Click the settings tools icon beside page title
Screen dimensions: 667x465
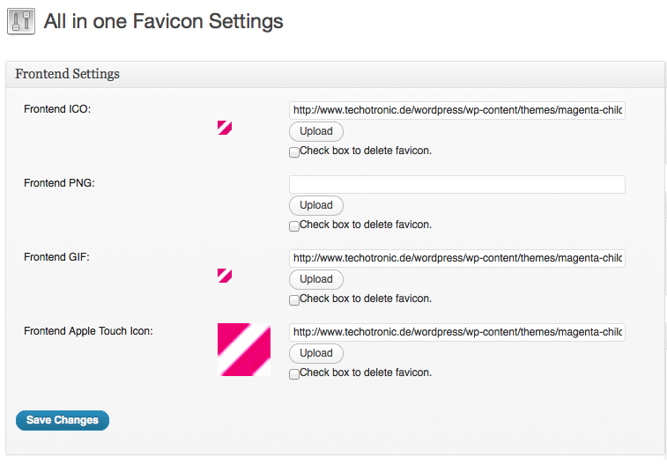[x=21, y=21]
